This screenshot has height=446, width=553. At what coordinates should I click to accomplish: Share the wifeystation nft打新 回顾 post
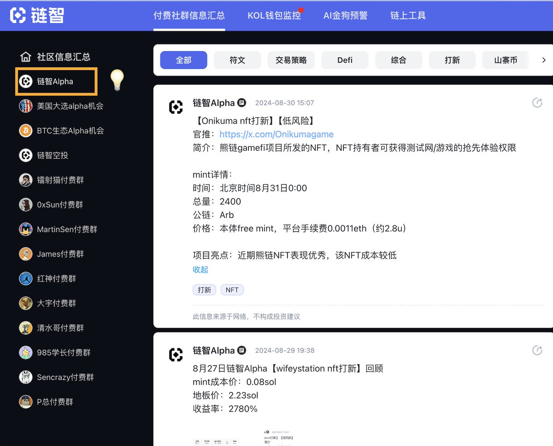[537, 351]
